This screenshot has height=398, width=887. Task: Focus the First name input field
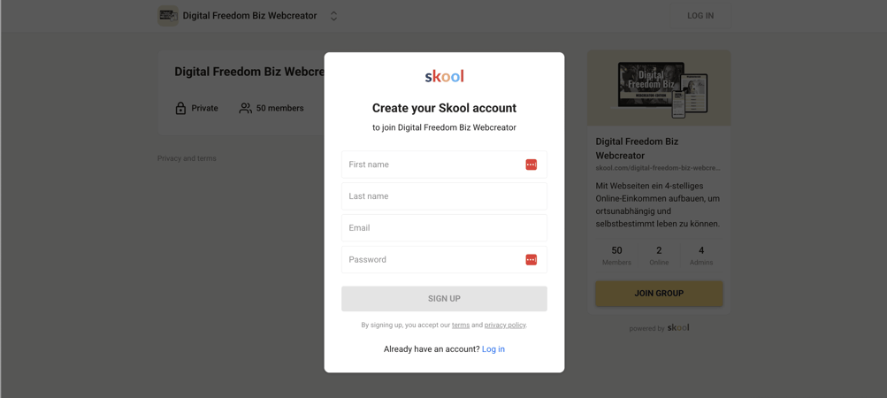click(444, 165)
